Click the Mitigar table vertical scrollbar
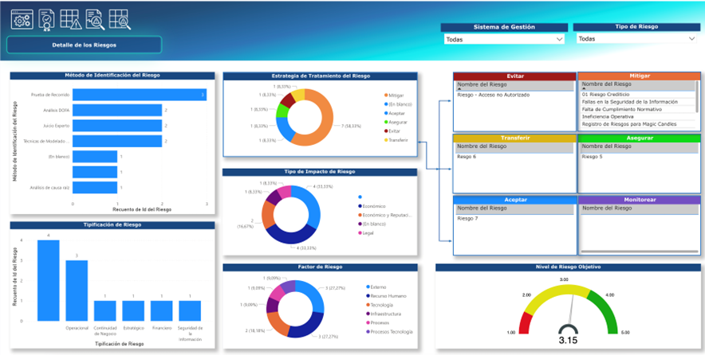The width and height of the screenshot is (705, 355). point(699,103)
